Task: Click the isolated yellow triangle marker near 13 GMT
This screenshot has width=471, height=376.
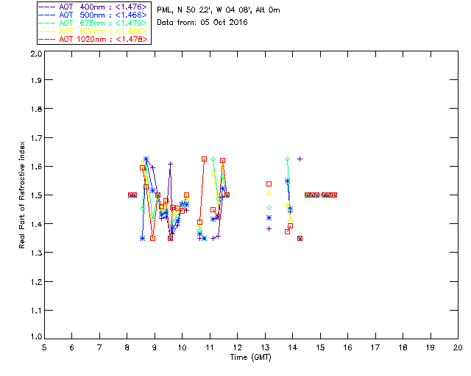Action: pyautogui.click(x=269, y=193)
